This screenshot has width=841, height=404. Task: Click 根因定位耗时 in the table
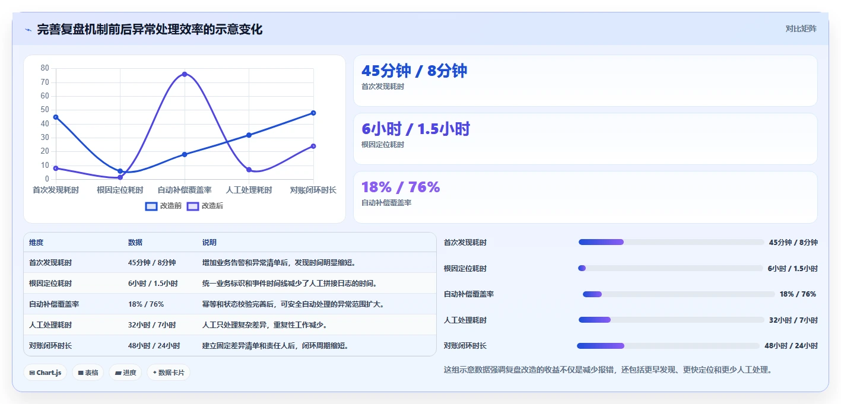pyautogui.click(x=50, y=284)
